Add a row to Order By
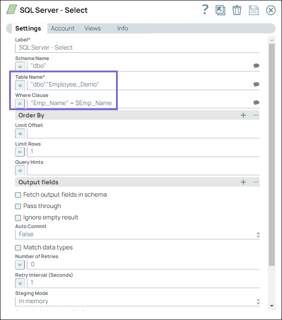This screenshot has width=282, height=320. pos(243,115)
